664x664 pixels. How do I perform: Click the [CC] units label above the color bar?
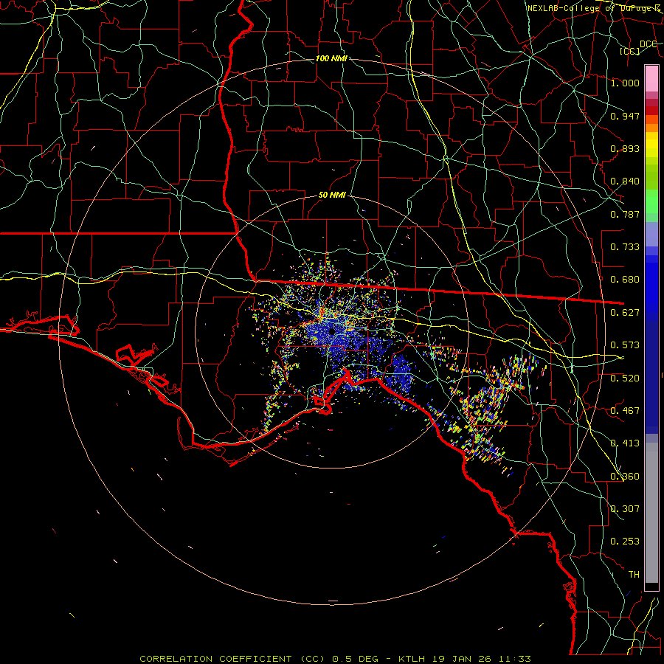click(x=630, y=51)
